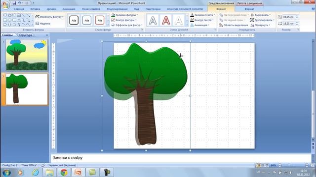Open Windows Start menu
Image resolution: width=316 pixels, height=177 pixels.
pos(6,173)
